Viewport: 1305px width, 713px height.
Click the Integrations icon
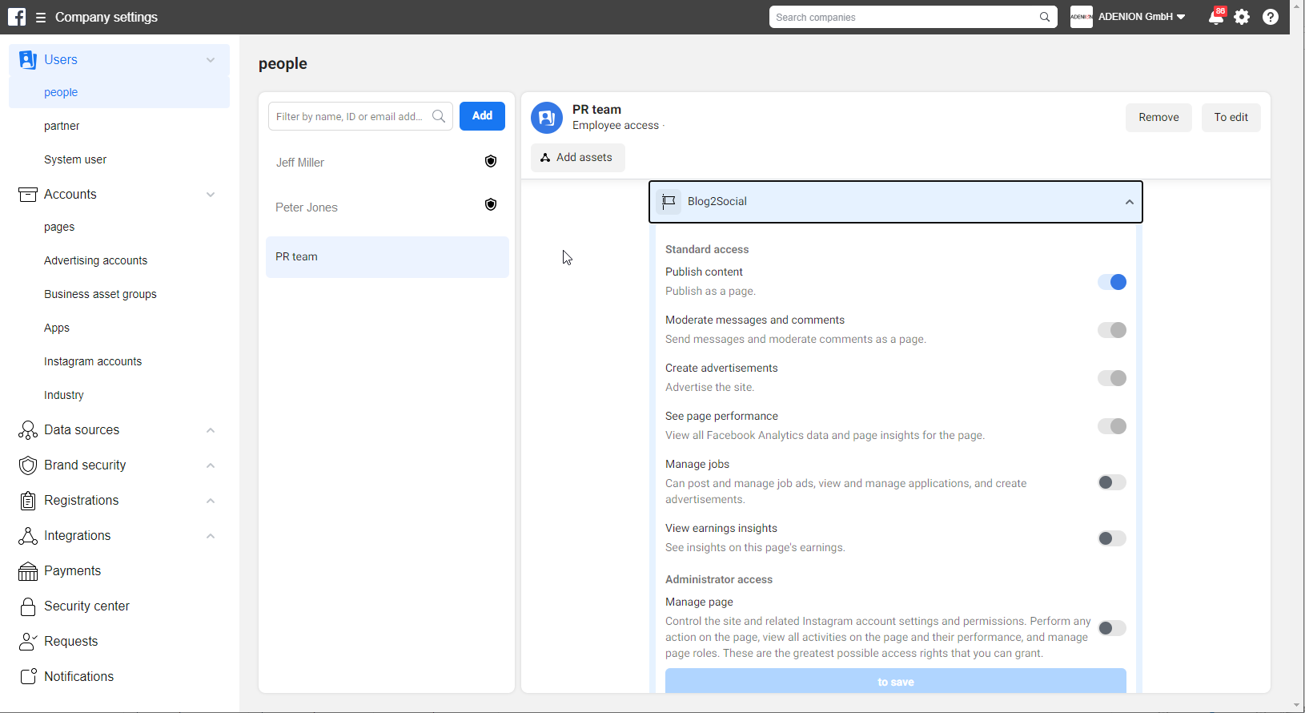(28, 536)
